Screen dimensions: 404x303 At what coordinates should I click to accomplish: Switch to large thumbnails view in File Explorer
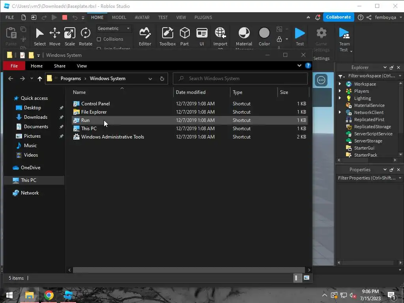[306, 278]
